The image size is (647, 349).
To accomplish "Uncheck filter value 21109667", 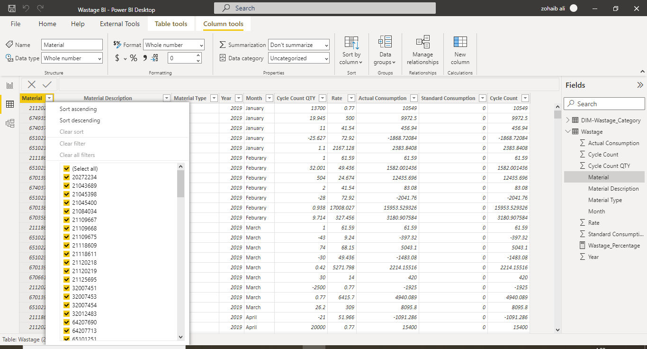I will (66, 220).
